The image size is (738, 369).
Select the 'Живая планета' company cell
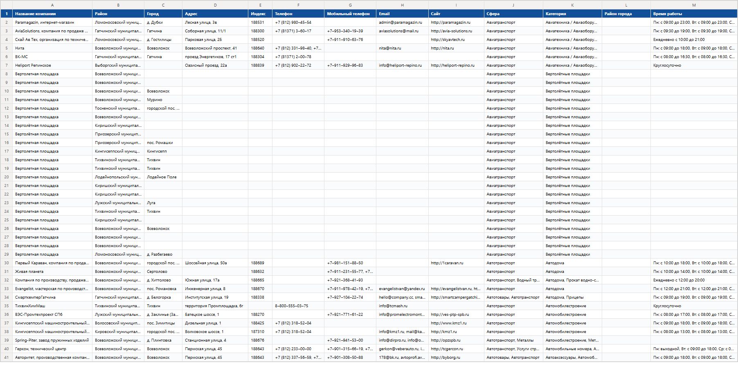[52, 272]
